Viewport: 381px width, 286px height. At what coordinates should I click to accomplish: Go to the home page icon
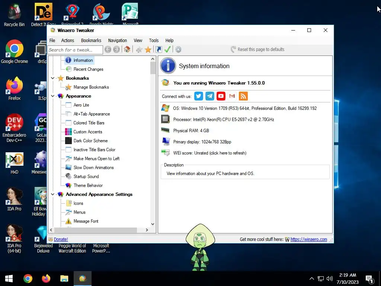[x=127, y=50]
